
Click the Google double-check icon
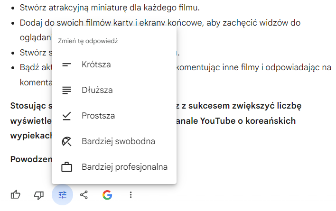pyautogui.click(x=107, y=195)
